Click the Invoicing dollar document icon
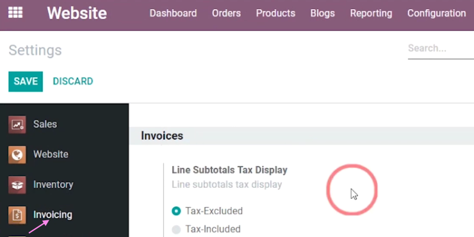The image size is (474, 237). coord(17,215)
